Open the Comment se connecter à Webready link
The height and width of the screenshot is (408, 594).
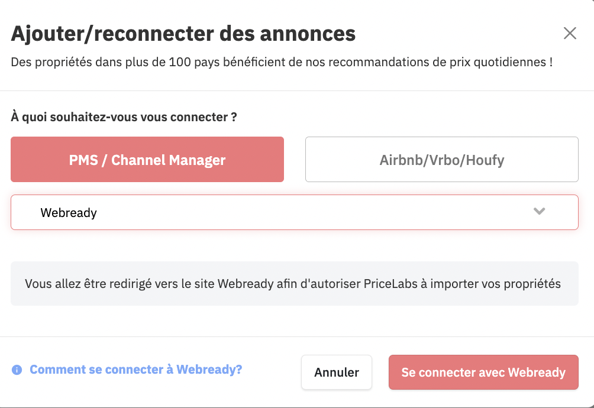pyautogui.click(x=135, y=370)
